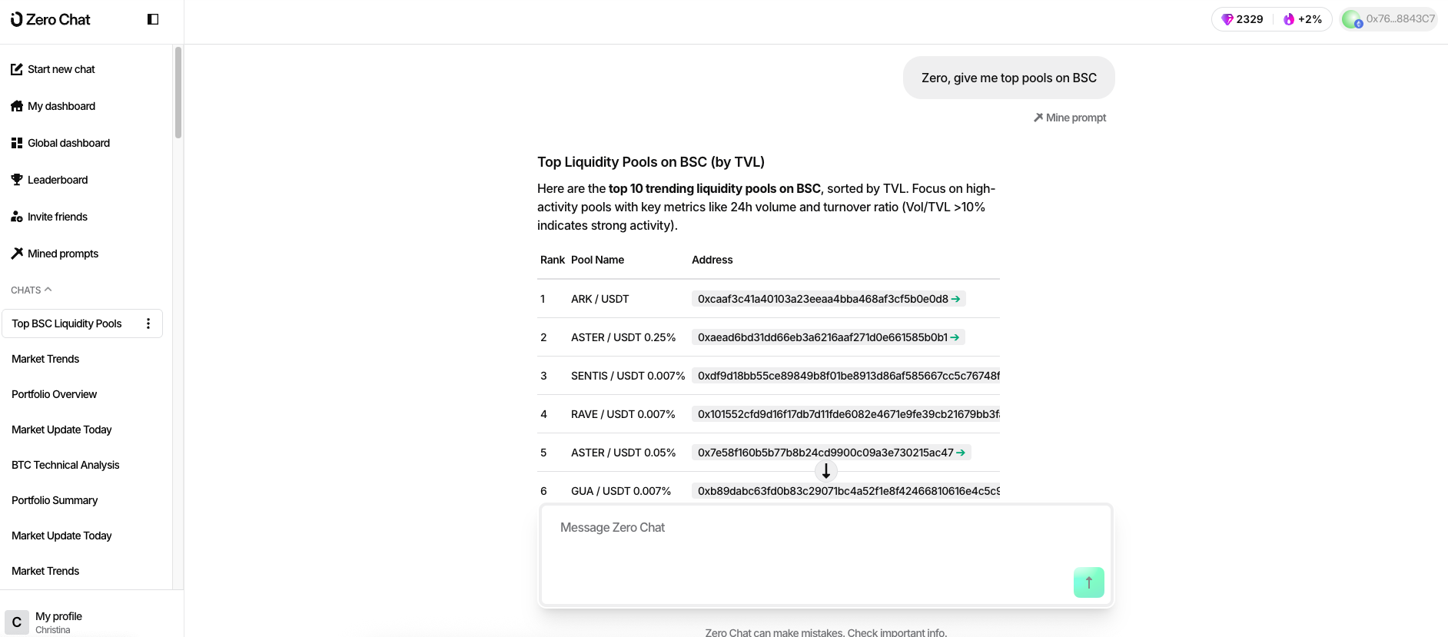The height and width of the screenshot is (637, 1448).
Task: Collapse the CHATS section chevron
Action: (x=48, y=290)
